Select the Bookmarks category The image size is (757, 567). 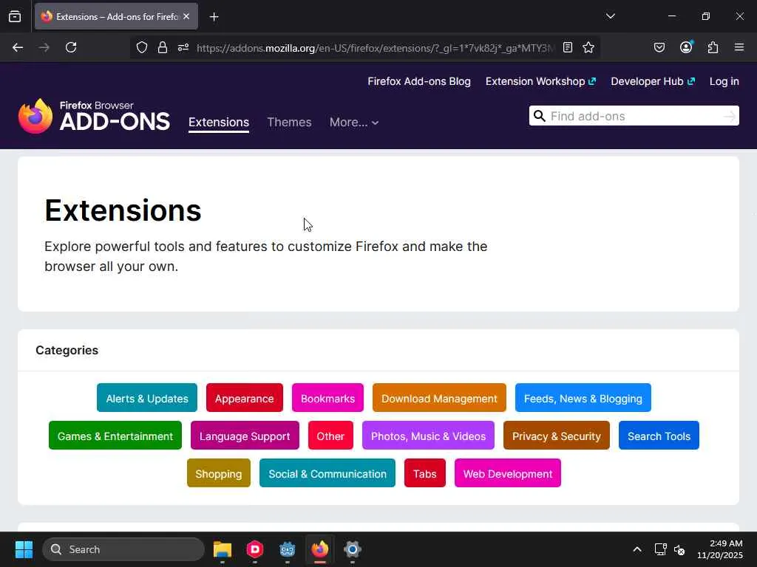tap(327, 398)
